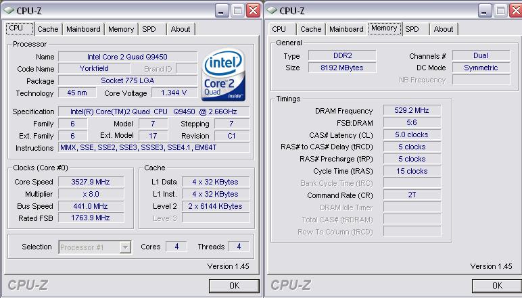Minimize the right CPU-Z window
This screenshot has height=298, width=522.
click(x=485, y=11)
